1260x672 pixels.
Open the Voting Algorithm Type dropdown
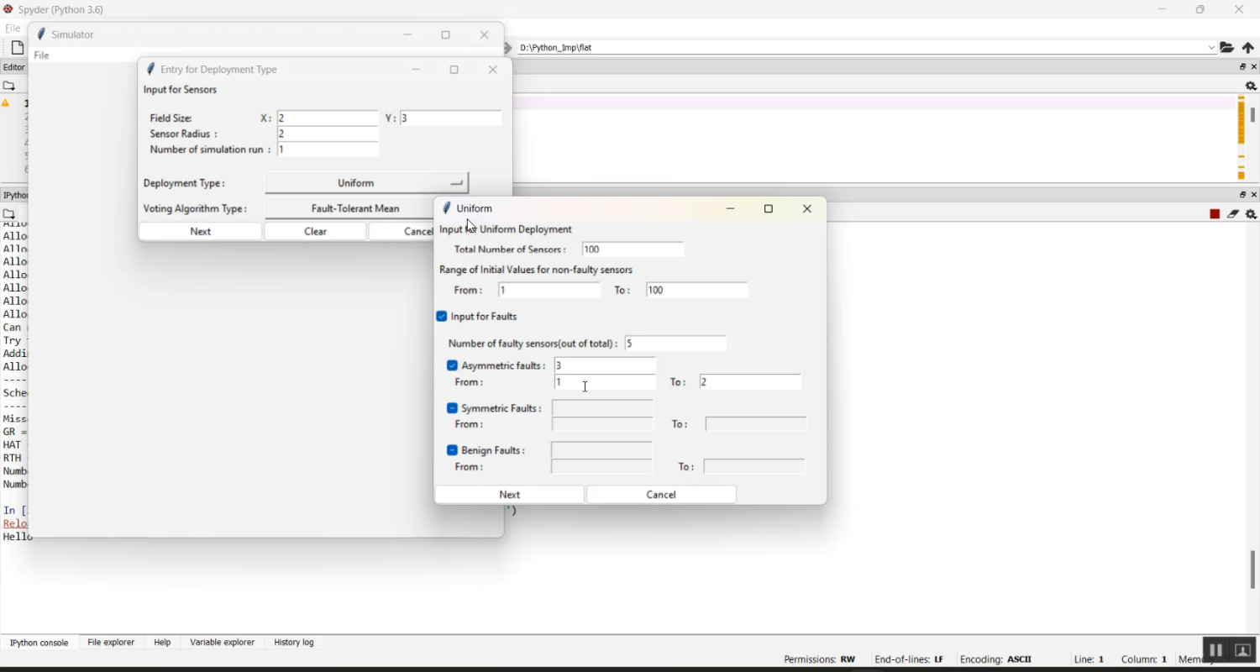tap(354, 208)
